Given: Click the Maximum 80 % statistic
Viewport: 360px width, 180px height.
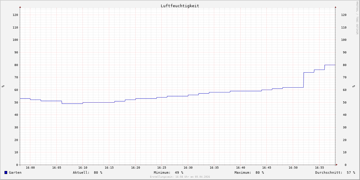Looking at the screenshot, I should click(x=249, y=172).
